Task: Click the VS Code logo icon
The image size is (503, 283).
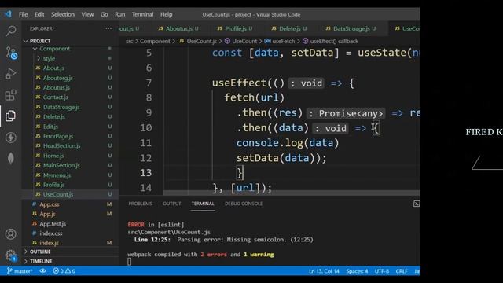Action: click(8, 14)
